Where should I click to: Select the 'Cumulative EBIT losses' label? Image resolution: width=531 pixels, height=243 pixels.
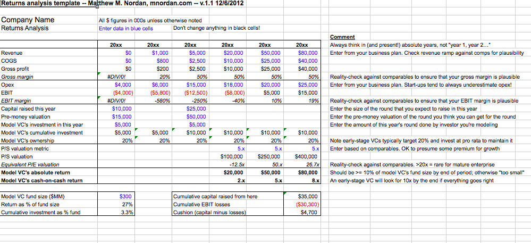point(201,204)
